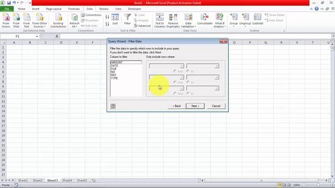Screen dimensions: 335x188
Task: Click Hide Detail in Outline group
Action: pos(274,20)
